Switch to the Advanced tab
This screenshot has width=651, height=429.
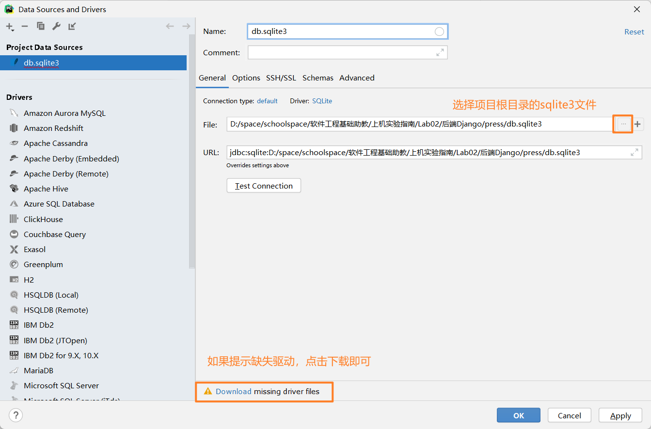click(357, 78)
